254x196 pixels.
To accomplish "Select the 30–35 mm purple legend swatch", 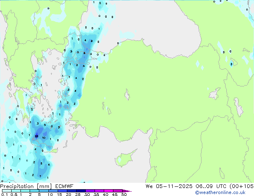I will pyautogui.click(x=90, y=191).
